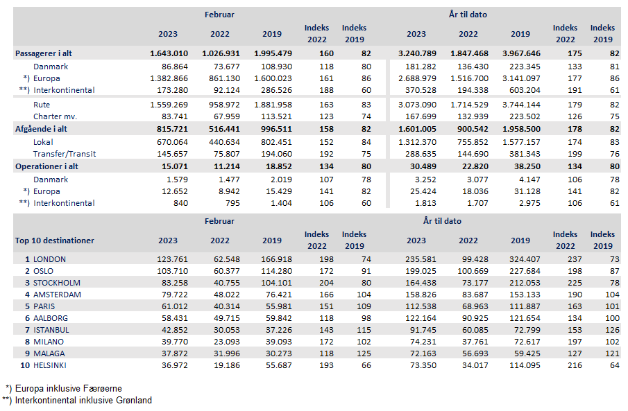Image resolution: width=628 pixels, height=411 pixels.
Task: Click the STOCKHOLM destination name
Action: (x=57, y=283)
